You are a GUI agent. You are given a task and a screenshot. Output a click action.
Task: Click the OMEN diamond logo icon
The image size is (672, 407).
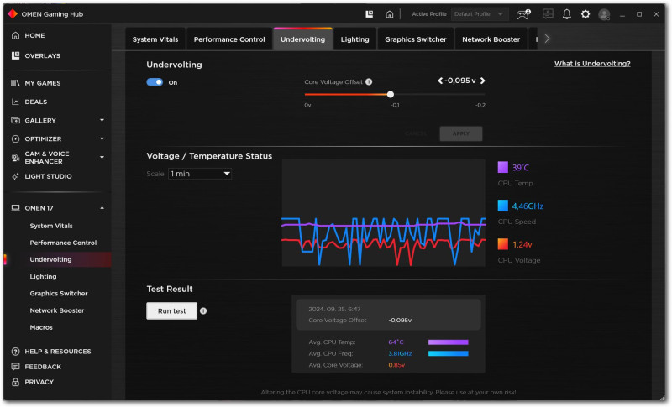point(13,13)
